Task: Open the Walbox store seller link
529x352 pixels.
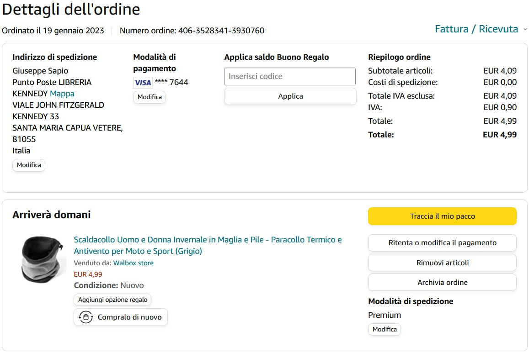Action: pyautogui.click(x=134, y=263)
